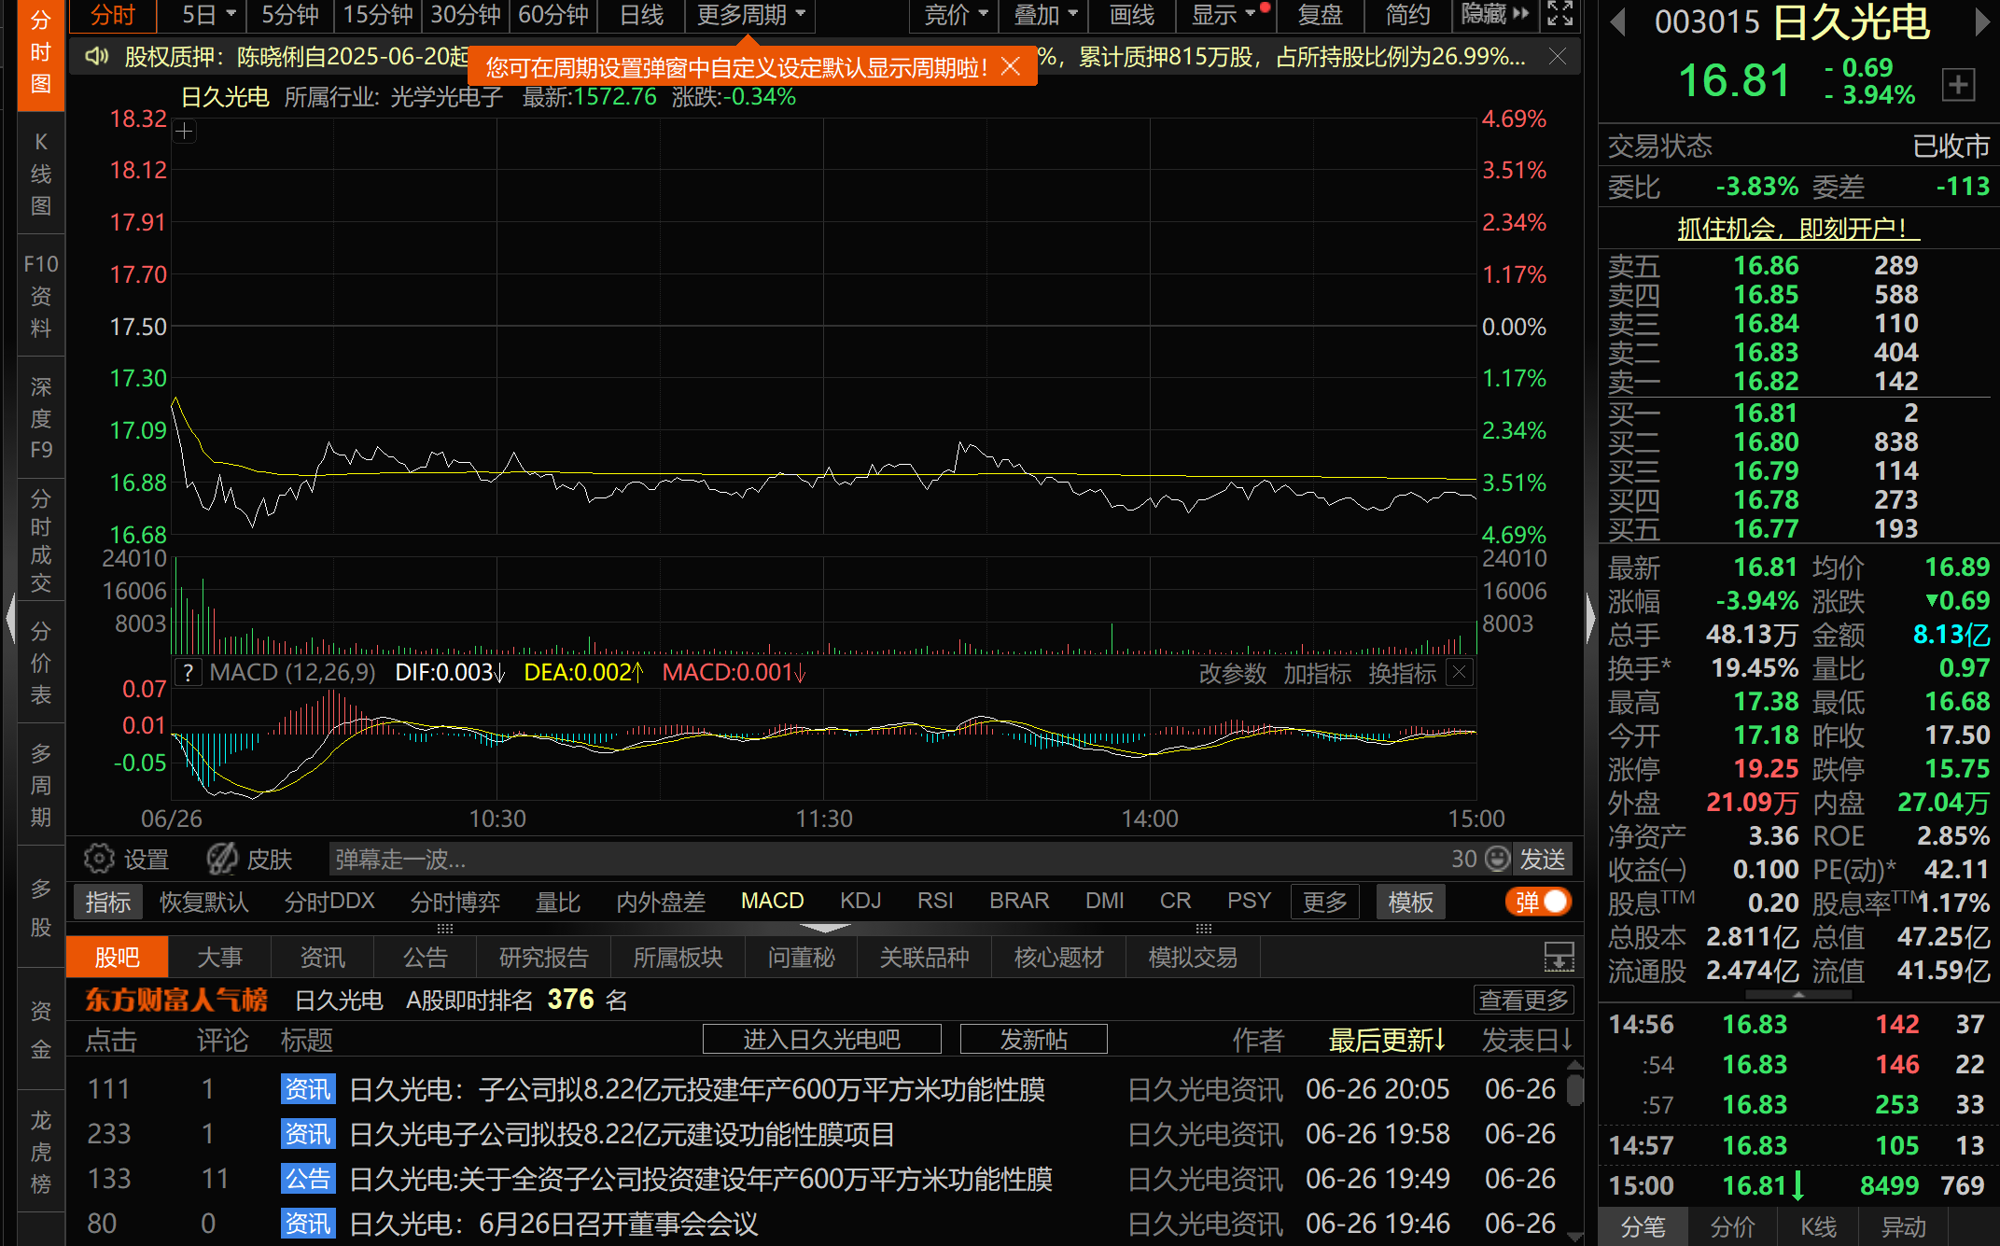Select the 分时 chart tab
This screenshot has width=2000, height=1246.
[112, 15]
